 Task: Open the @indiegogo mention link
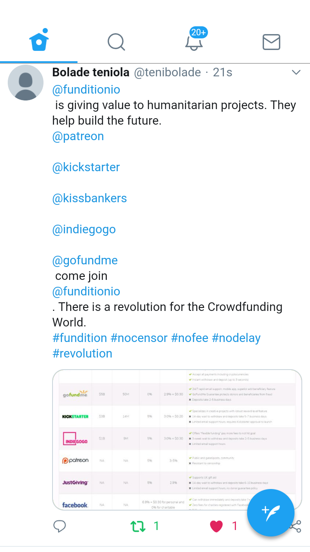pyautogui.click(x=84, y=229)
